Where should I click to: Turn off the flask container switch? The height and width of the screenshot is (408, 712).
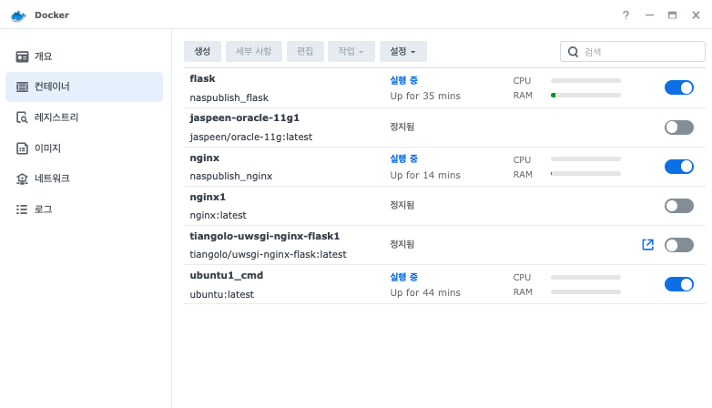click(x=679, y=87)
